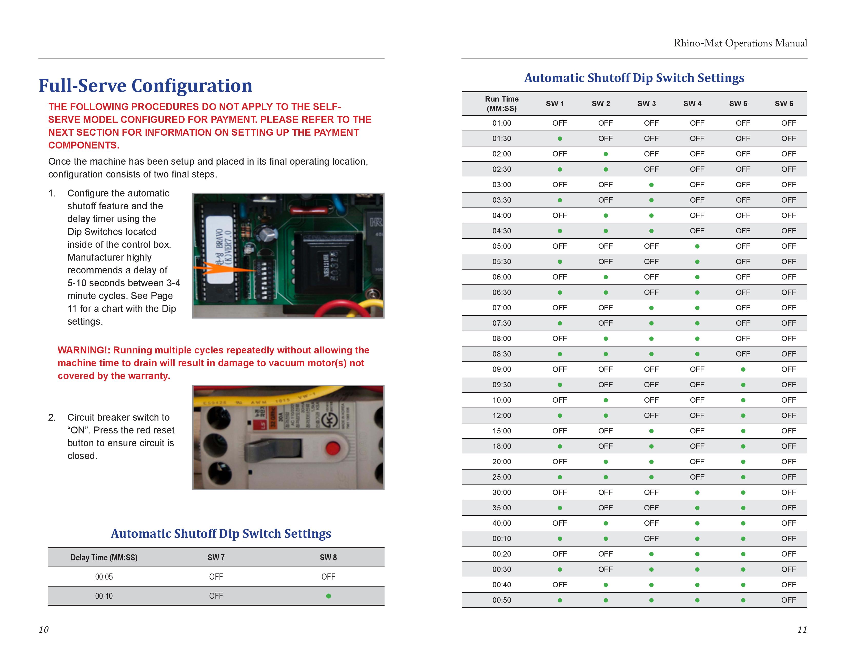Click the green SW 4 dot in row 08:30

click(x=697, y=354)
